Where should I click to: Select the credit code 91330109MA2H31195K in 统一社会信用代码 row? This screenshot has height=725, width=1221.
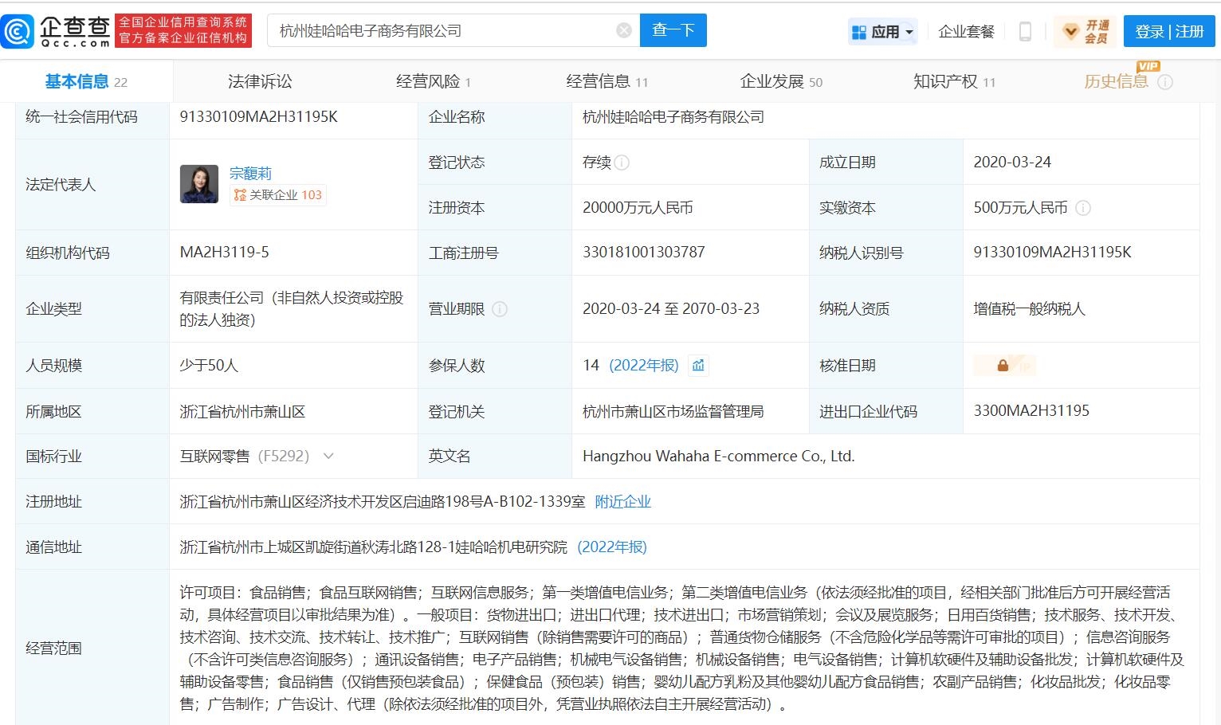(x=259, y=117)
